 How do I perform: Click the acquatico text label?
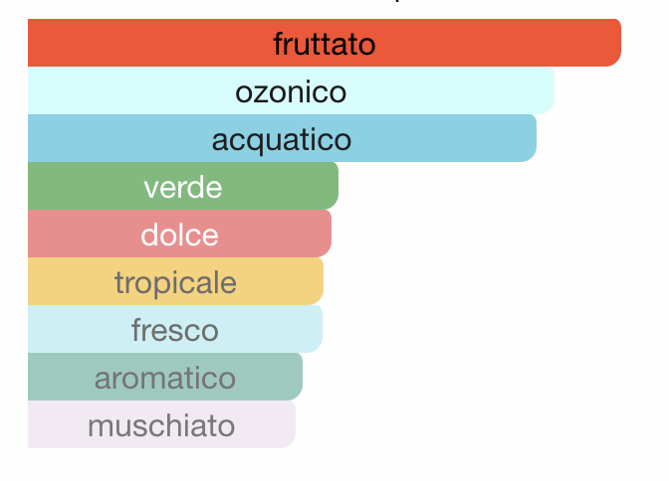pyautogui.click(x=282, y=141)
